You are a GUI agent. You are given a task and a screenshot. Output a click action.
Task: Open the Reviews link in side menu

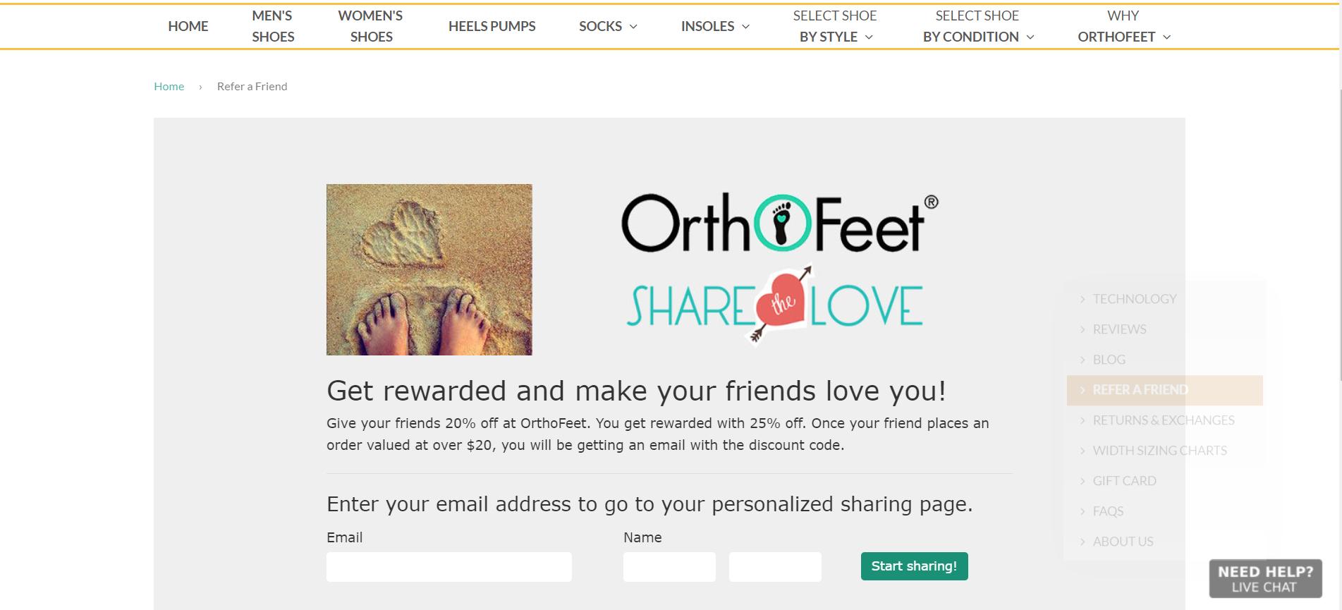(x=1119, y=329)
